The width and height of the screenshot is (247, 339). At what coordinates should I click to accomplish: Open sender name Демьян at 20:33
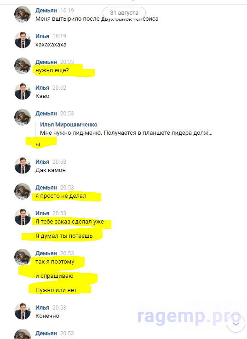pos(46,62)
